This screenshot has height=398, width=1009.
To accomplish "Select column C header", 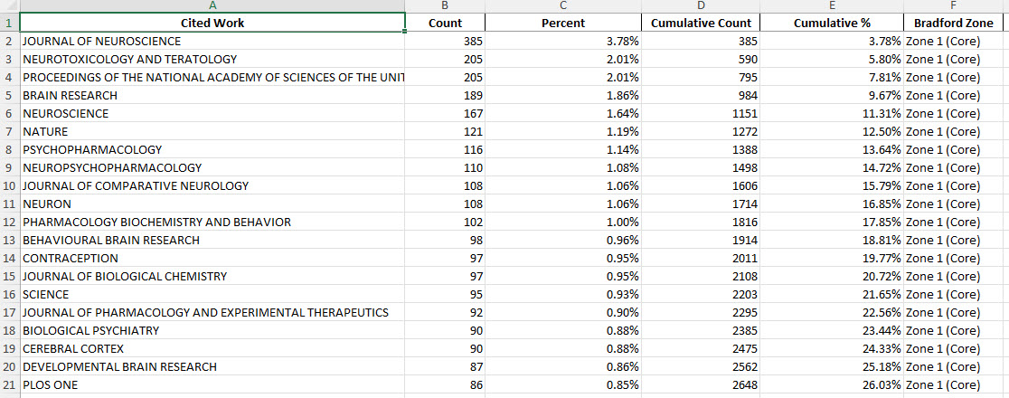I will 563,5.
